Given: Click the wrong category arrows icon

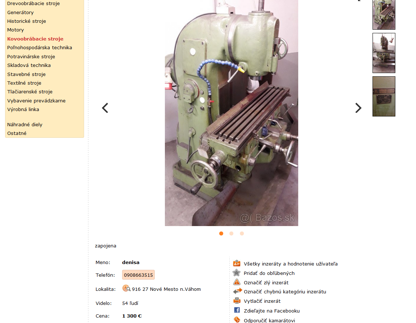Looking at the screenshot, I should coord(237,291).
